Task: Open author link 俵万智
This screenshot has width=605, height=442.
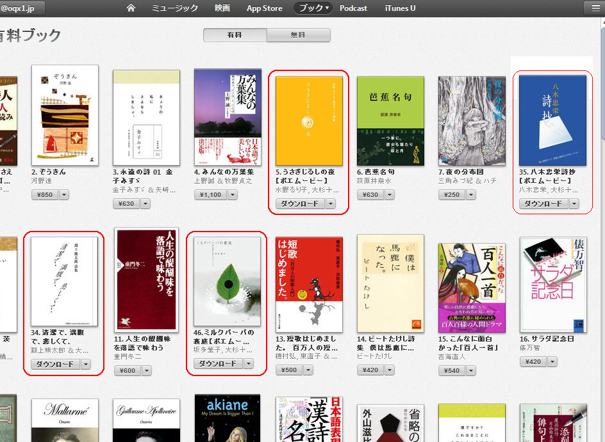Action: pyautogui.click(x=530, y=348)
